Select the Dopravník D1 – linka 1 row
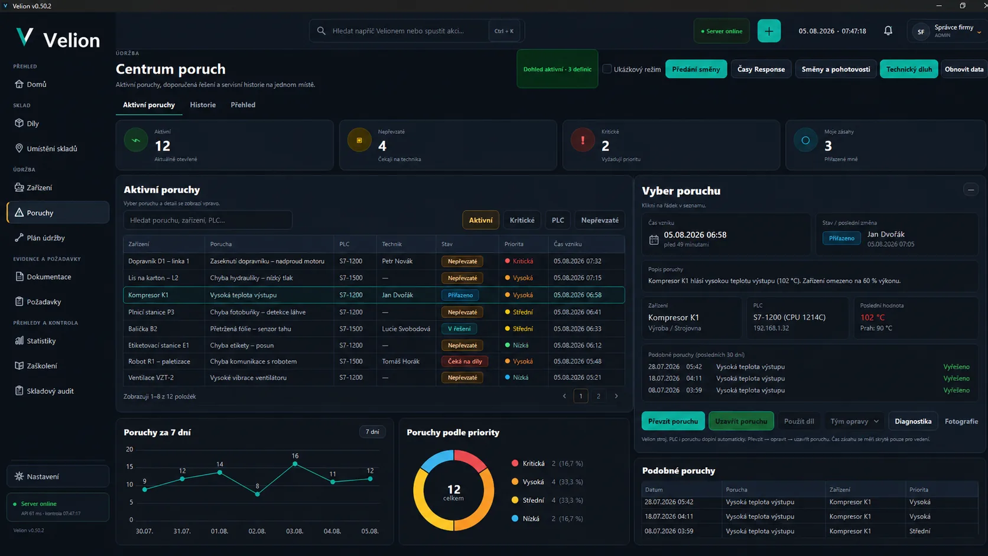The height and width of the screenshot is (556, 988). 373,261
